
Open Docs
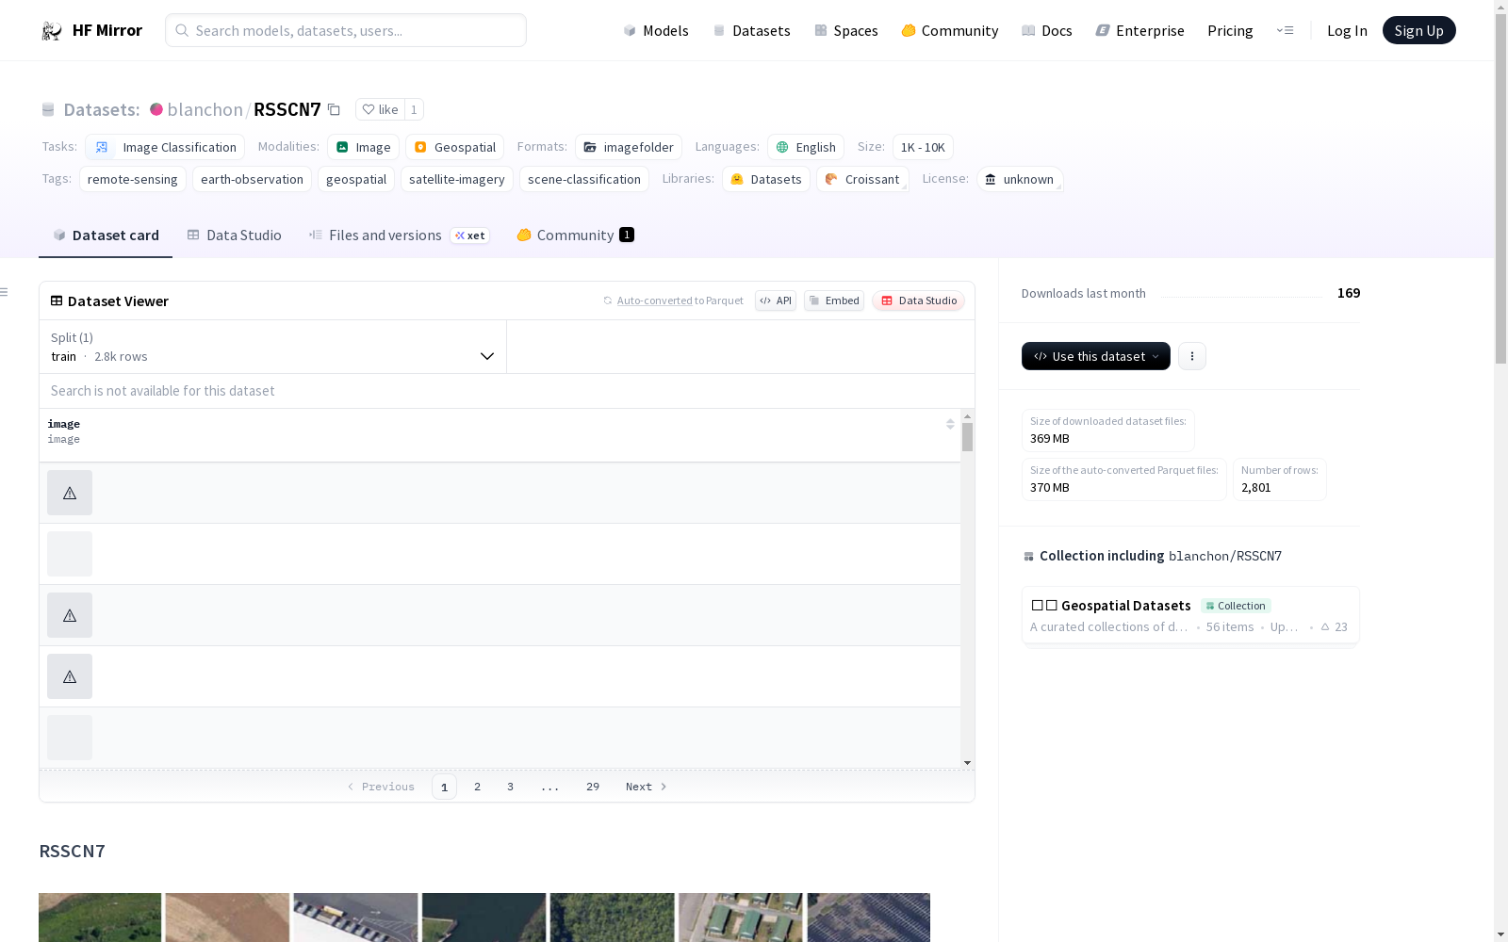tap(1047, 31)
